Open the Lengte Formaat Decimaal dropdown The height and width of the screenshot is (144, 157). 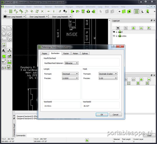click(70, 74)
